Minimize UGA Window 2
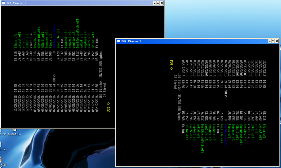Viewport: 281px width, 168px height. point(270,41)
